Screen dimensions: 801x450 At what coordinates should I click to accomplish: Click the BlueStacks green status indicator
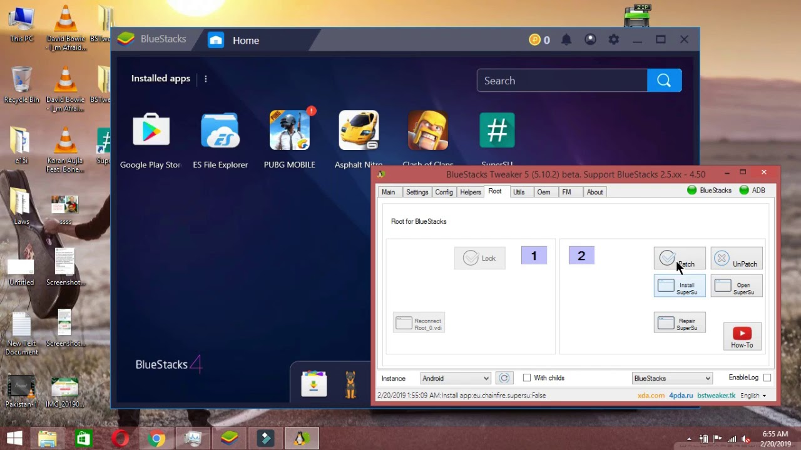coord(692,190)
